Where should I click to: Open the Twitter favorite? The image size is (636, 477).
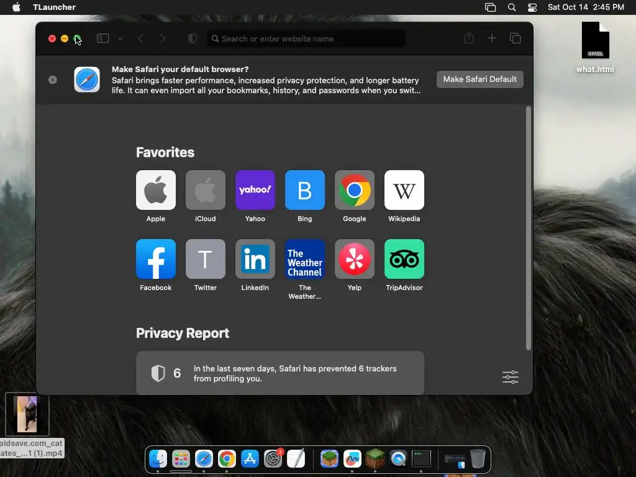(x=205, y=259)
